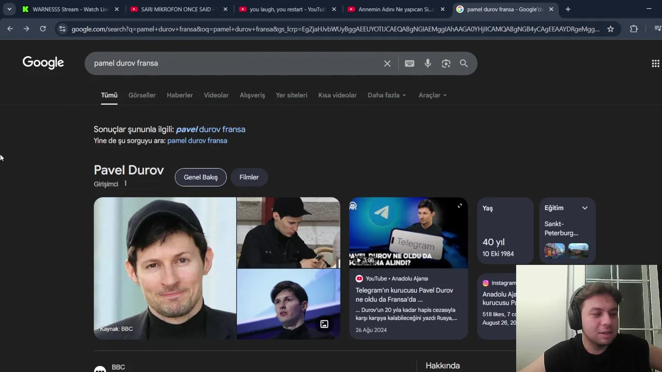Open the on-screen keyboard input tool

410,63
